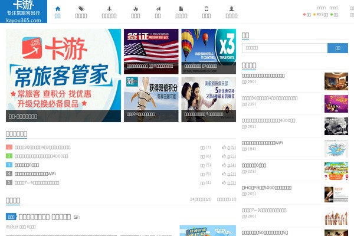
Task: Click like count (4) link in rank 3 row
Action: point(232,165)
